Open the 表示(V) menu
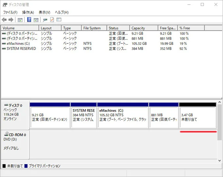The width and height of the screenshot is (223, 177). tap(45, 12)
